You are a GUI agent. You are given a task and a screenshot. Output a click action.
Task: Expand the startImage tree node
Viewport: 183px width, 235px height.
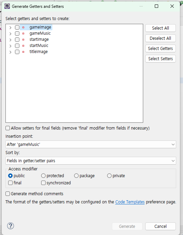(10, 40)
